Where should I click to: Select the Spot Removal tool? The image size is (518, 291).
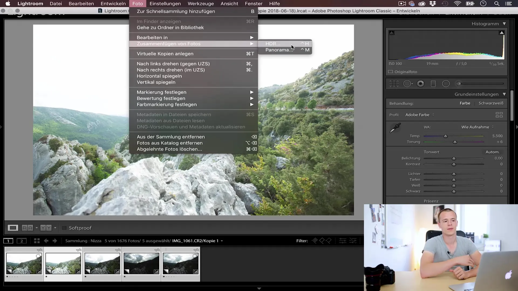(x=408, y=84)
